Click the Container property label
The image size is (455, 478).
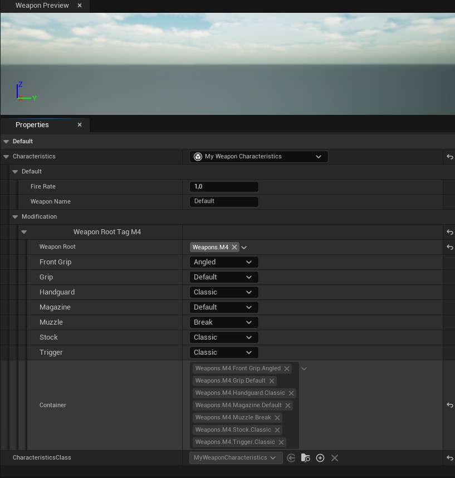point(53,405)
